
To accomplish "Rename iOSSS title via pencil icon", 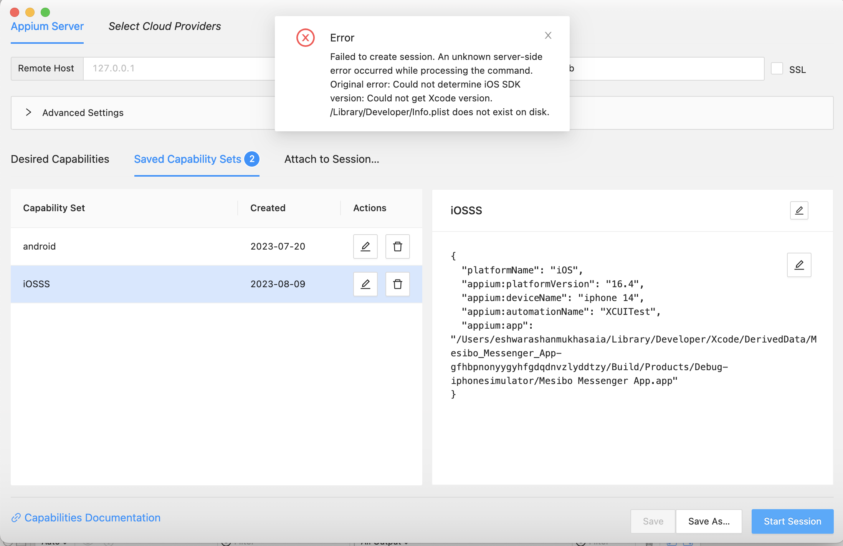I will (799, 210).
